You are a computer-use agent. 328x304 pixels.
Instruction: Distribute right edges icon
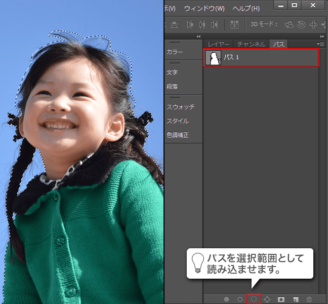[x=214, y=24]
